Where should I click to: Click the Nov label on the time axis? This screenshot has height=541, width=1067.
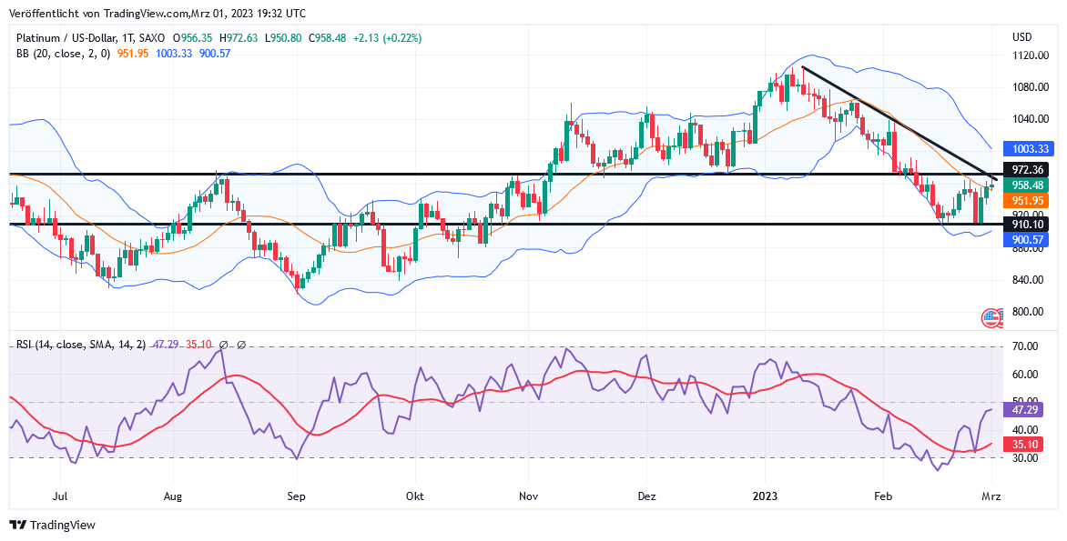point(528,497)
